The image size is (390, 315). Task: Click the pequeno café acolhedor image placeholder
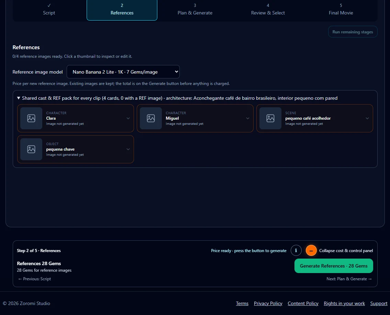[270, 118]
